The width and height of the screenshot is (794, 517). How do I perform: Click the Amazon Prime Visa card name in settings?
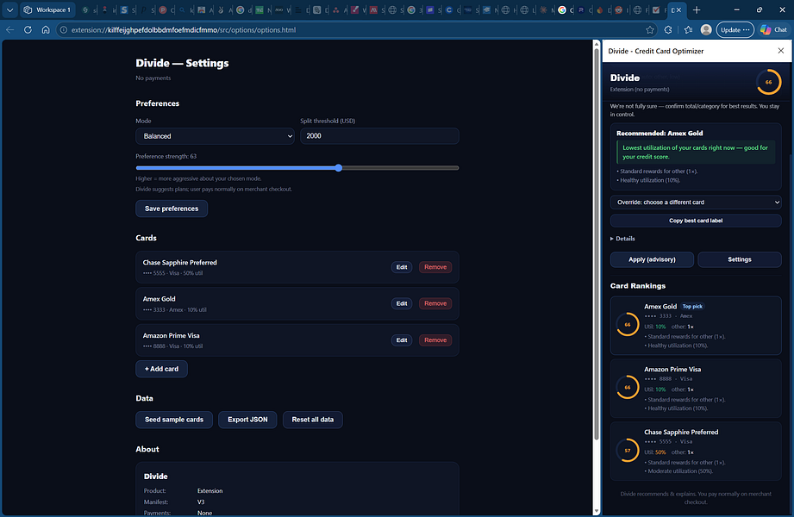click(172, 336)
